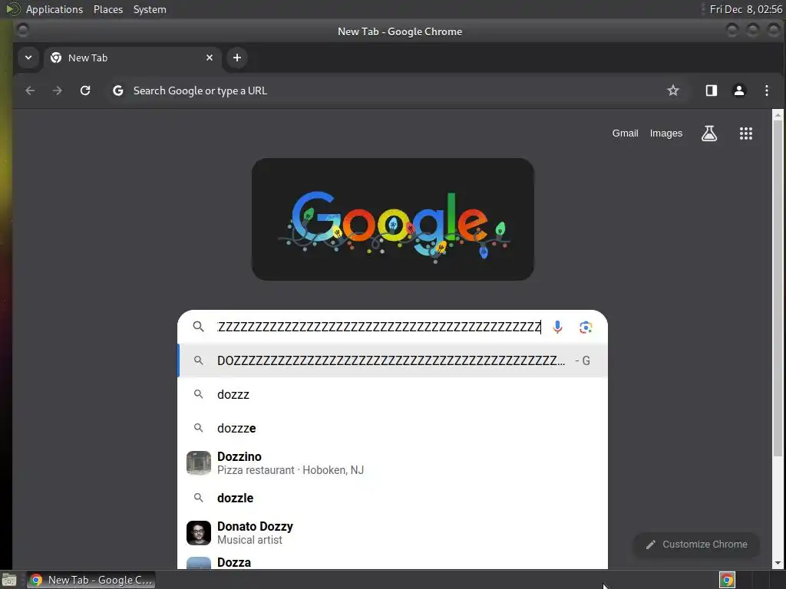Close the New Tab tab
This screenshot has width=786, height=589.
[x=210, y=58]
